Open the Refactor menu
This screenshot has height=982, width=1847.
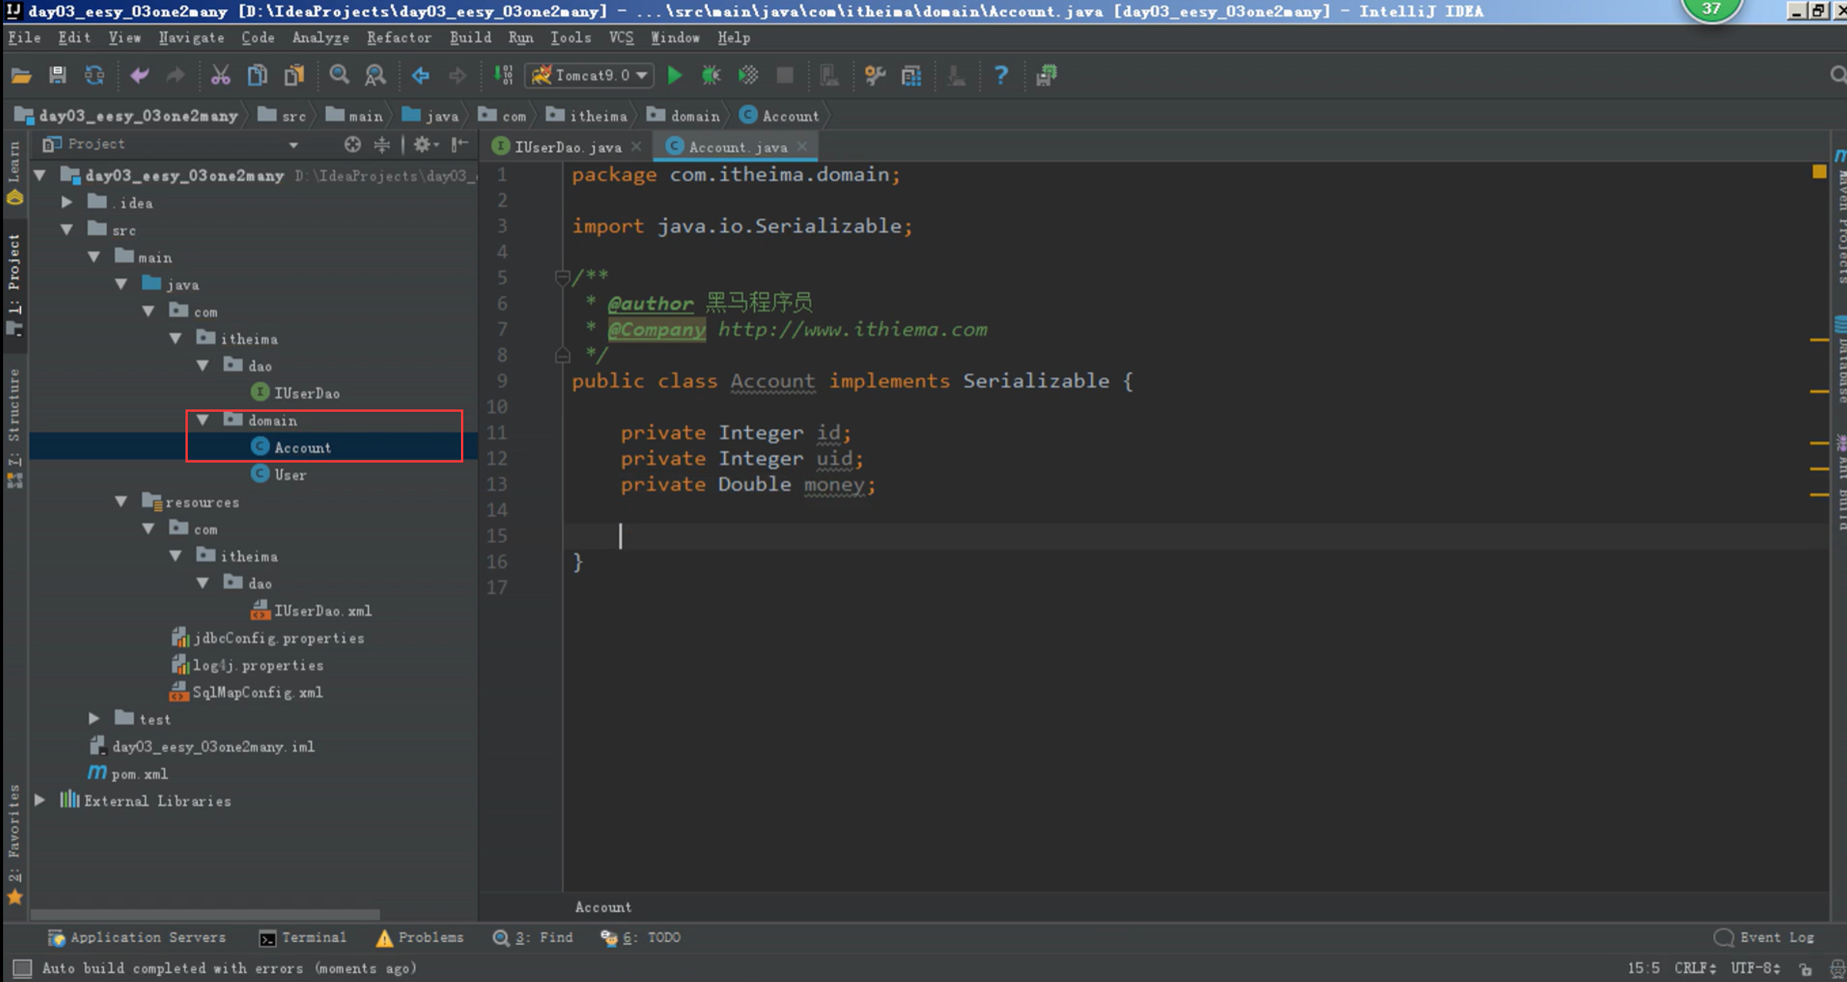[399, 38]
